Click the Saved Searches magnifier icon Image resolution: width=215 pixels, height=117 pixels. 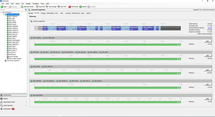(x=2, y=106)
